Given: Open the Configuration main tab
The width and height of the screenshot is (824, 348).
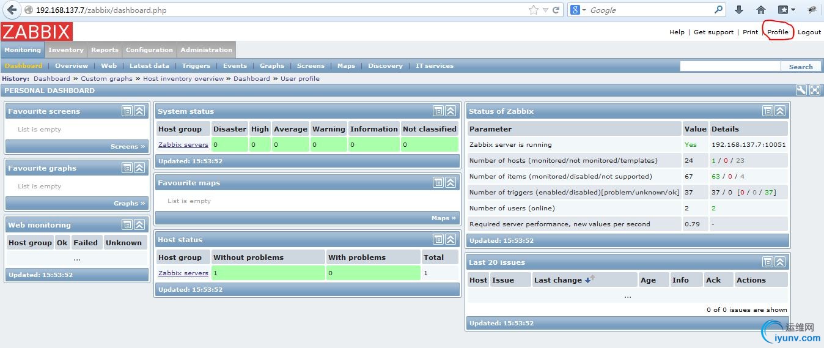Looking at the screenshot, I should click(149, 50).
